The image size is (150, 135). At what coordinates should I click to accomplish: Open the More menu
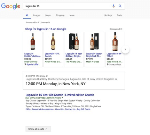point(72,15)
